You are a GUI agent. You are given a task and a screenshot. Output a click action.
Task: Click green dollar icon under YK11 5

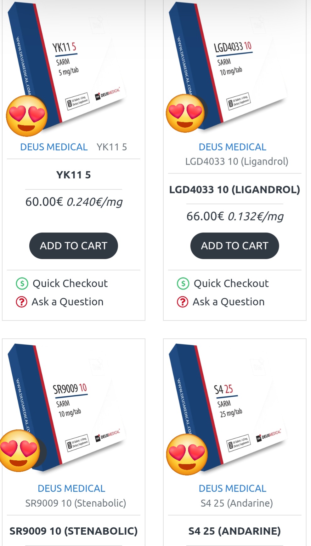[22, 284]
